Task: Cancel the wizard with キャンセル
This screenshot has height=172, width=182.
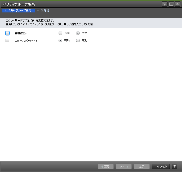Action: click(x=161, y=166)
